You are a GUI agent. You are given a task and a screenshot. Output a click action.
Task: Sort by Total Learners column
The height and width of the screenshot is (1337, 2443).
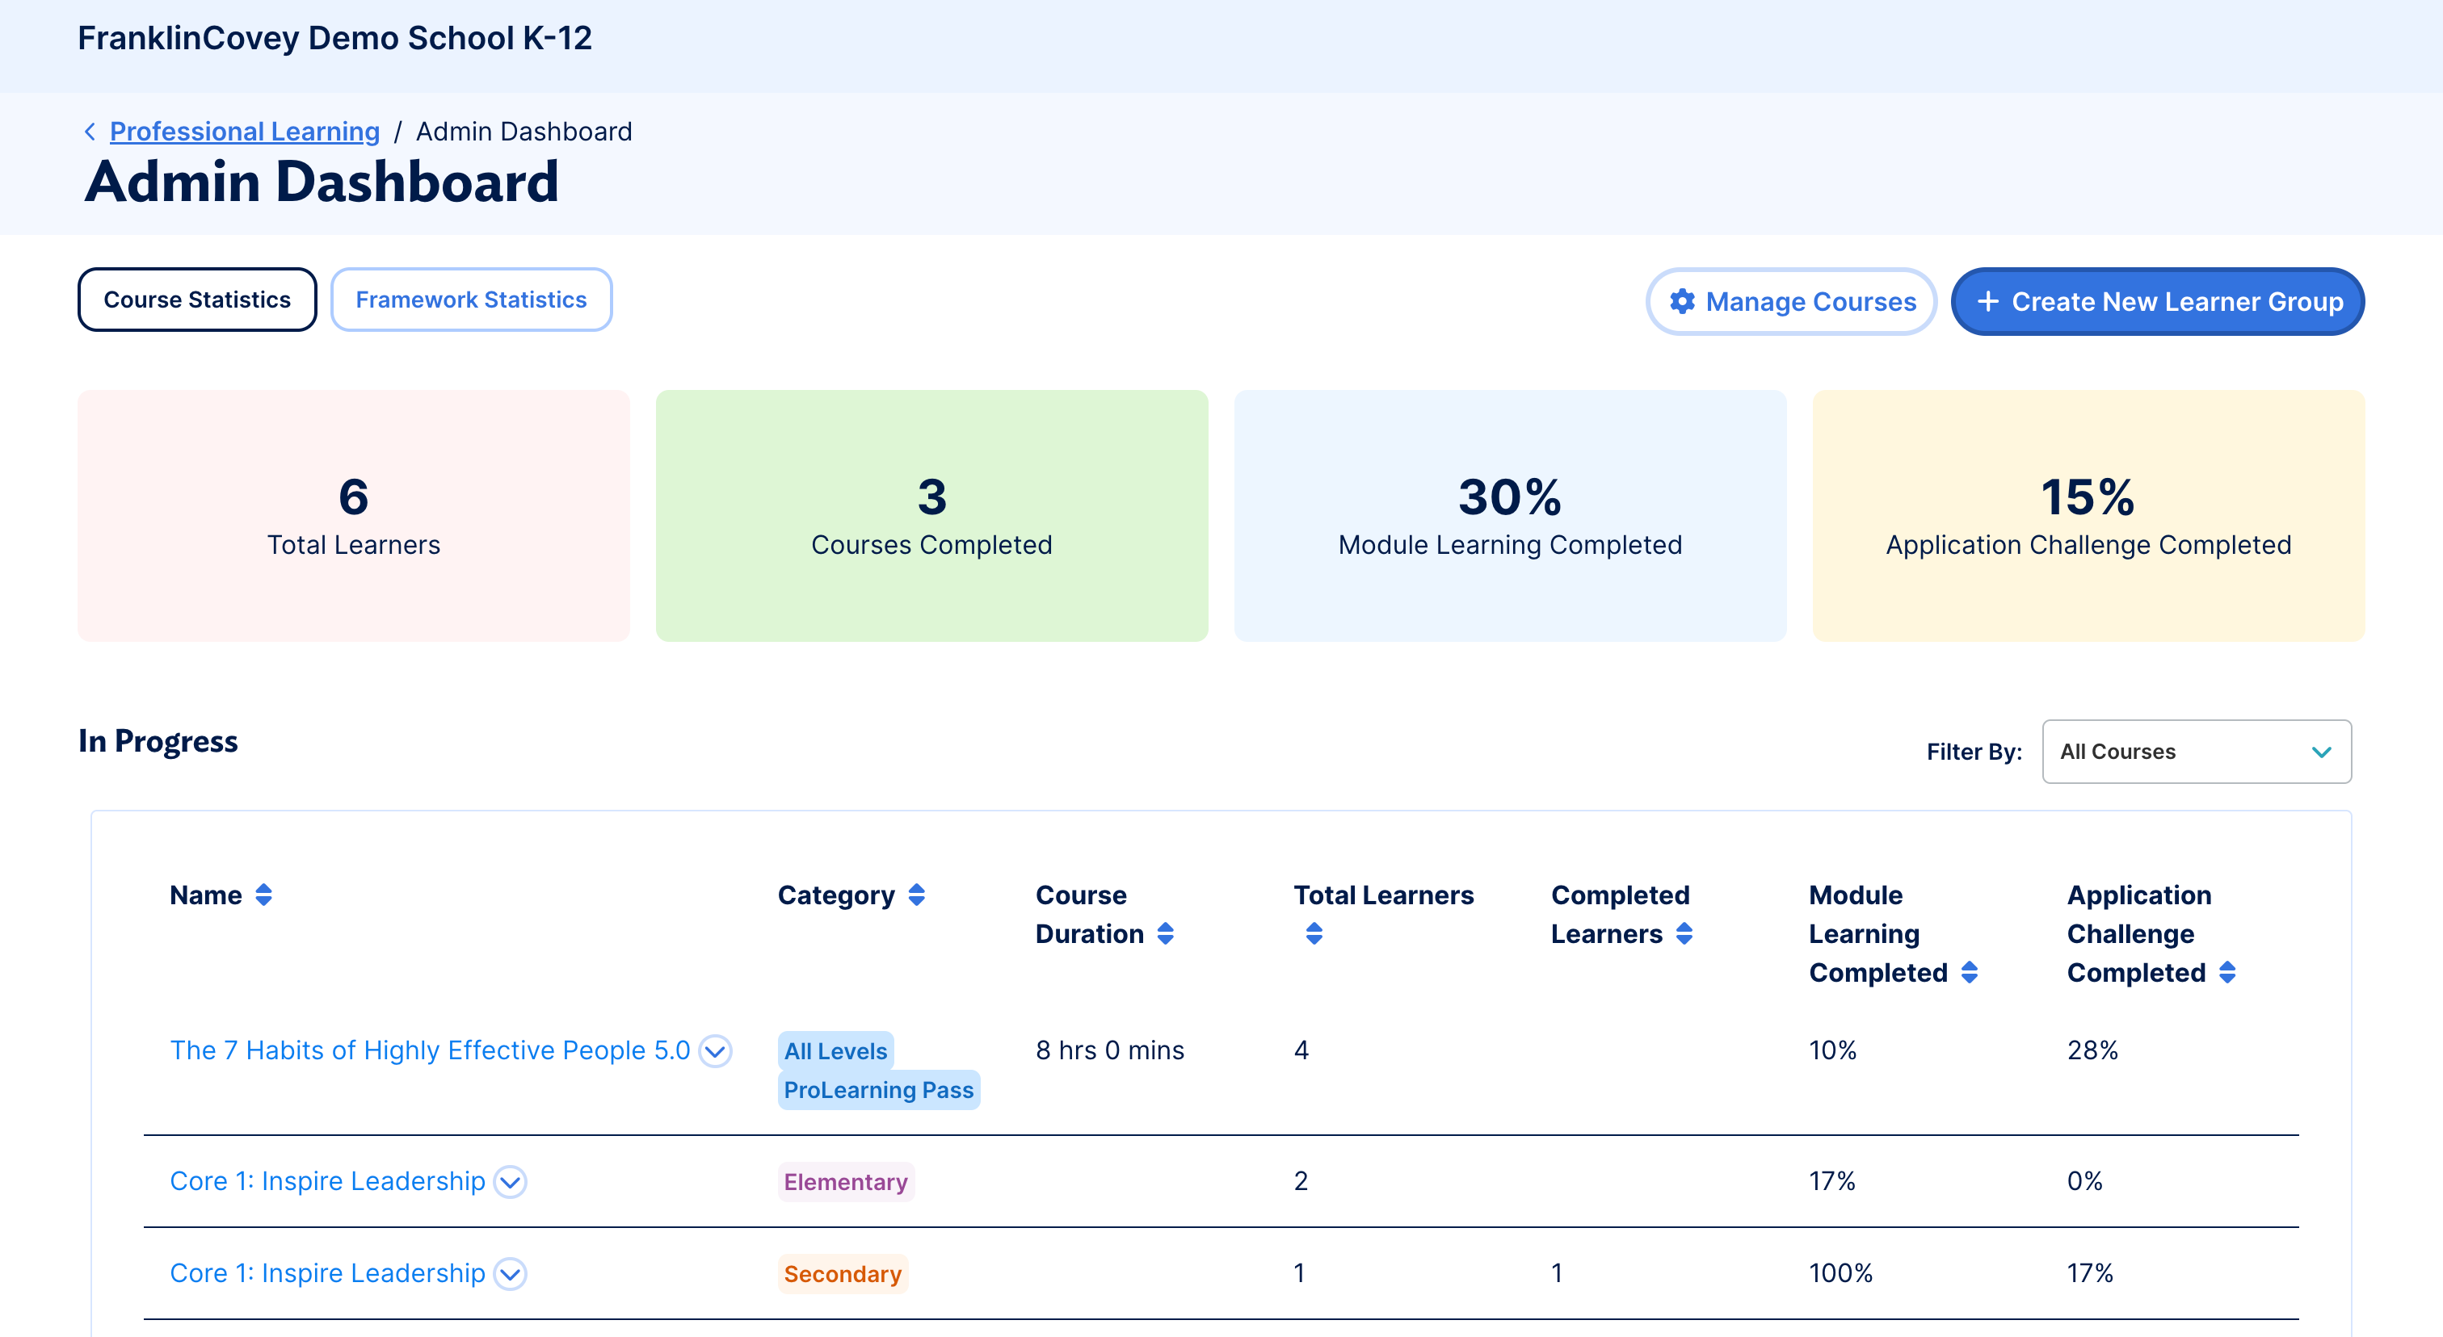[1314, 934]
